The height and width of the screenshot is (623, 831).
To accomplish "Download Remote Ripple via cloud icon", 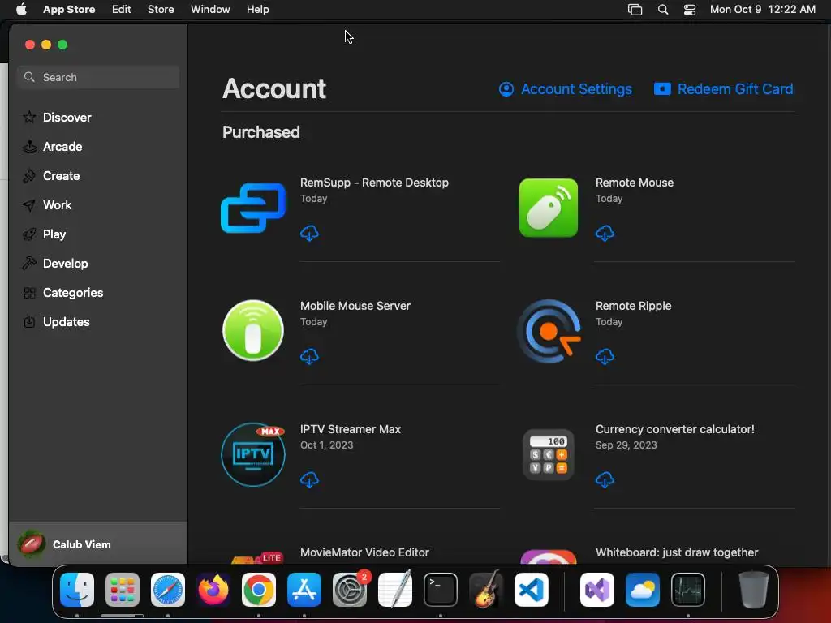I will [605, 357].
